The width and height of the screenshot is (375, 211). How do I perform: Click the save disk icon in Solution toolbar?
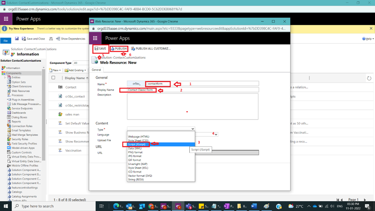17,38
